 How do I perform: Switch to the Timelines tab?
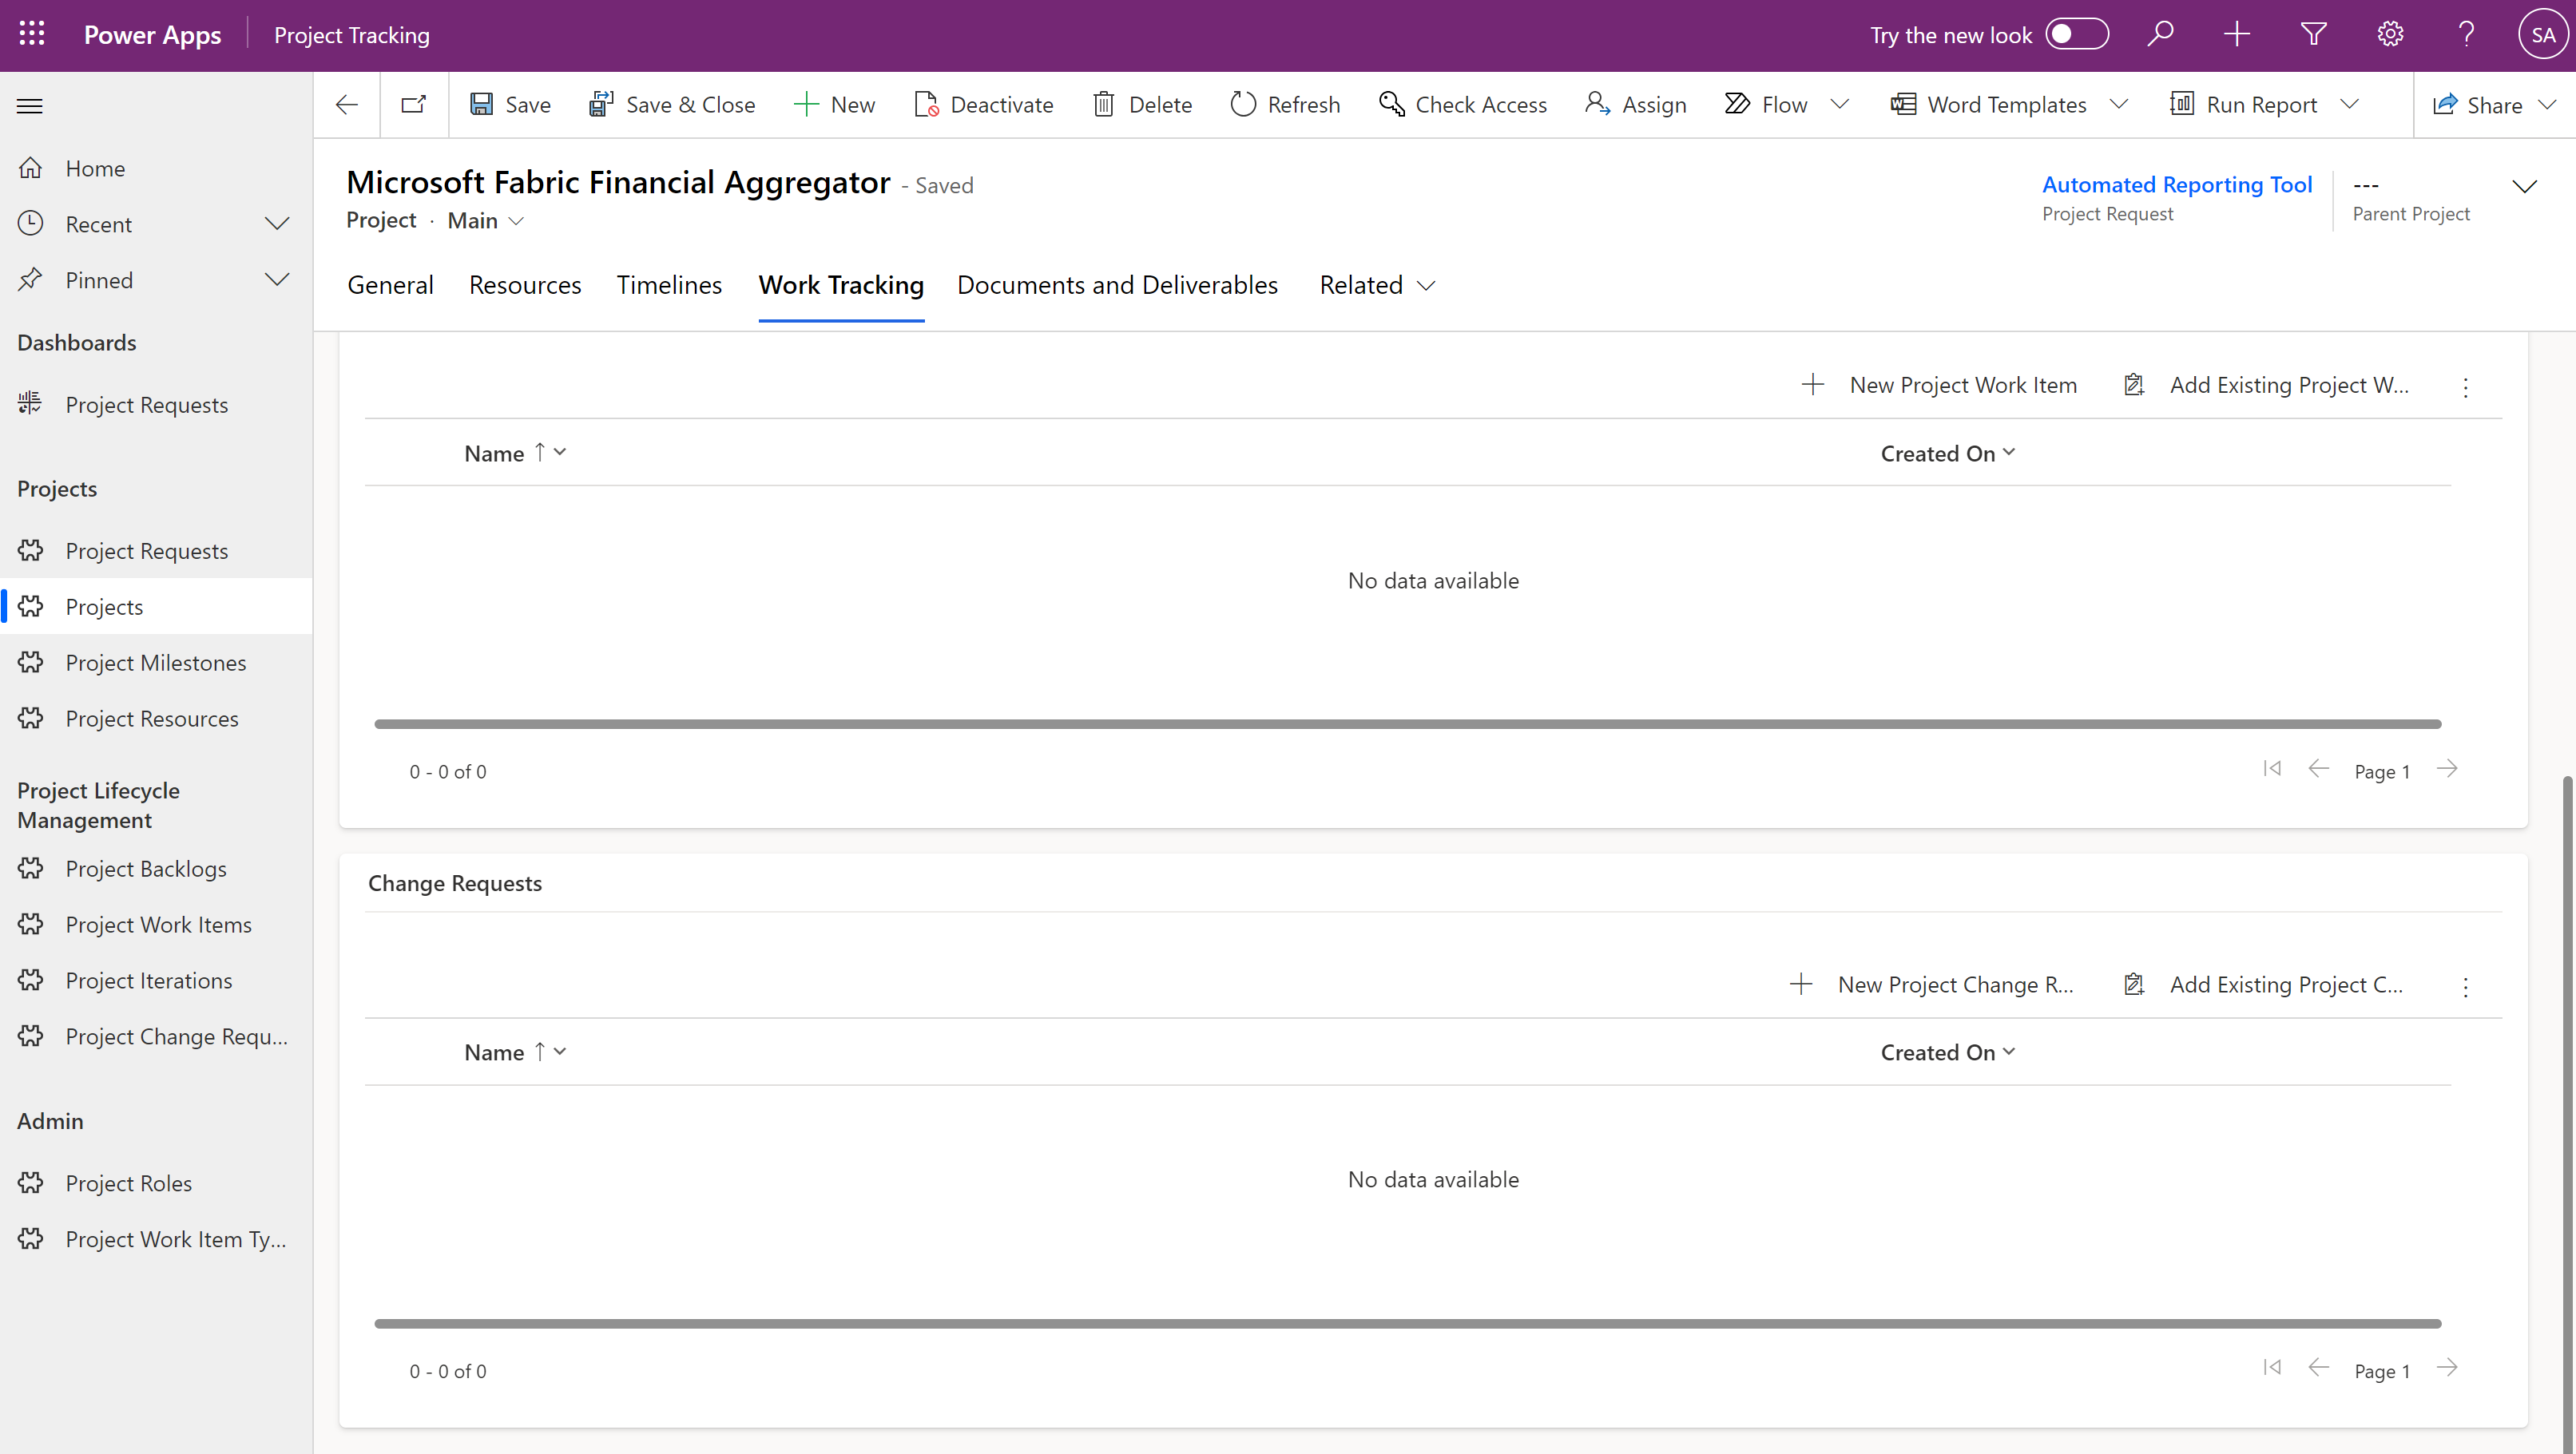[669, 286]
